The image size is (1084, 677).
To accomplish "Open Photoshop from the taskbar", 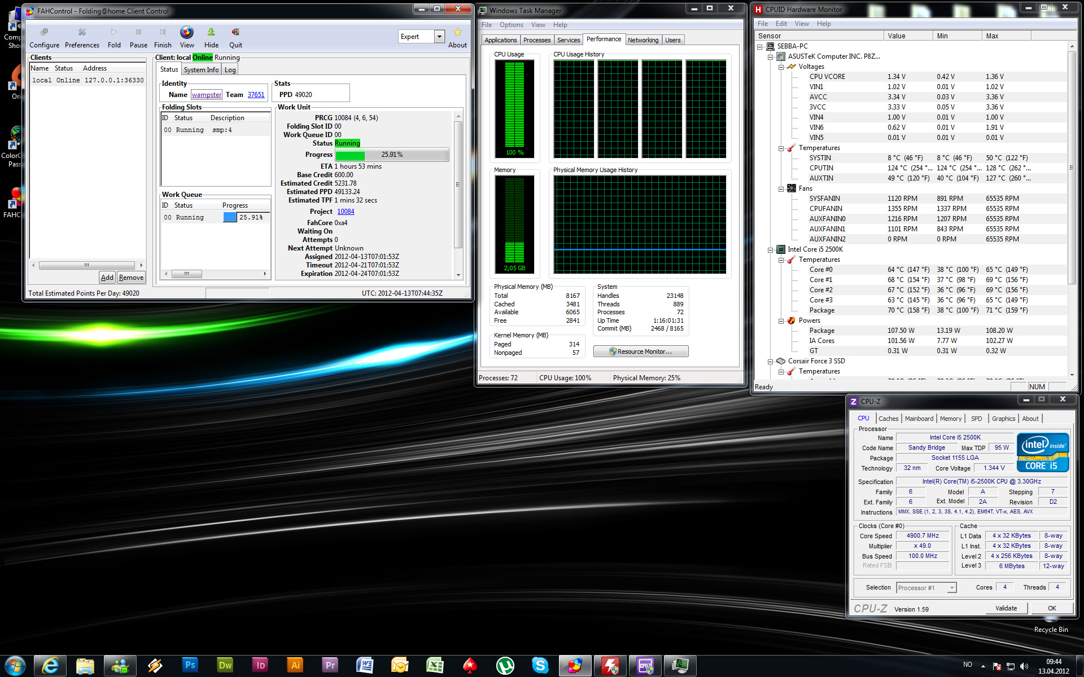I will [190, 666].
